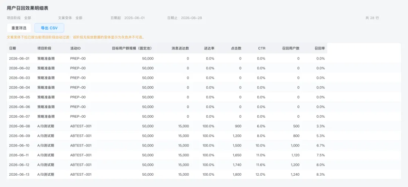Click the 8.3% 召回率 cell
Screen dimensions: 408x187
point(321,174)
